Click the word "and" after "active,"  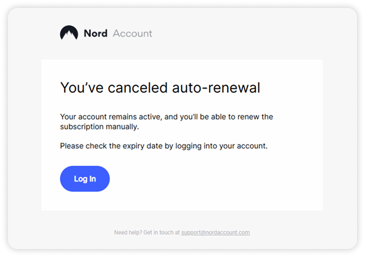162,116
